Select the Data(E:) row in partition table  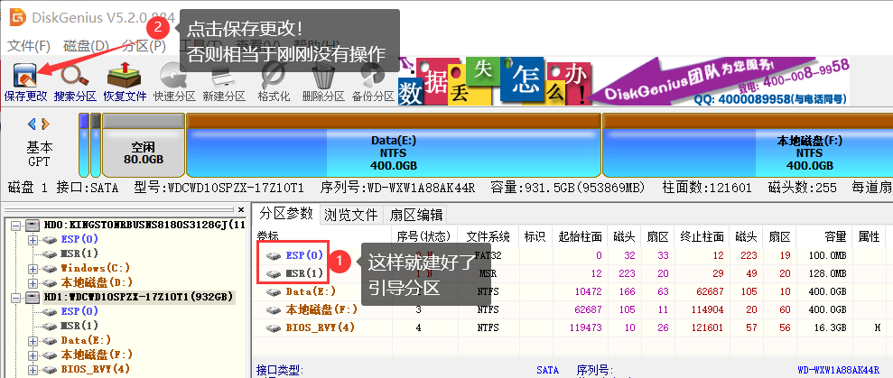pyautogui.click(x=572, y=292)
